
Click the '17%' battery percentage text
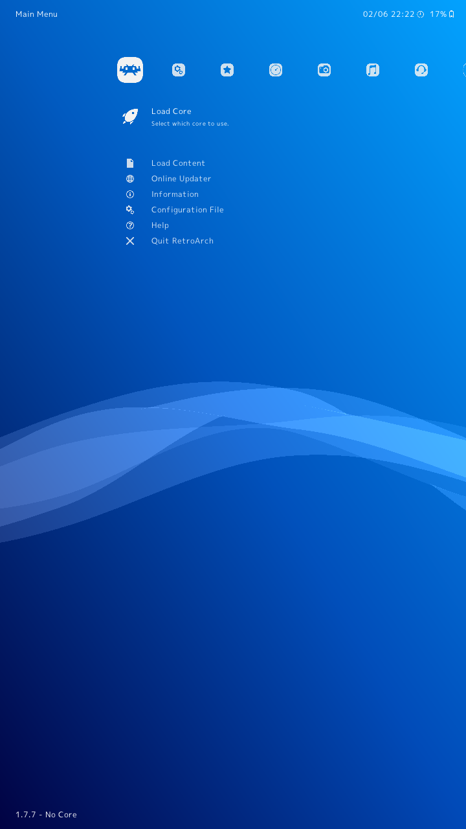click(x=438, y=14)
